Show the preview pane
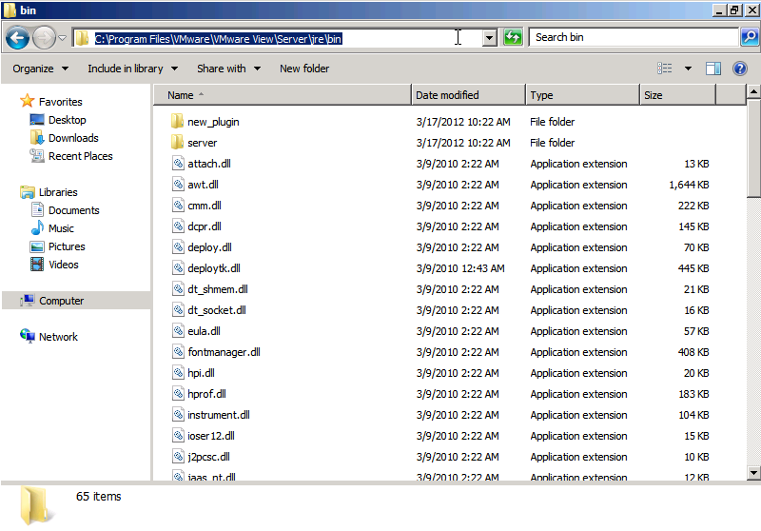 click(712, 69)
